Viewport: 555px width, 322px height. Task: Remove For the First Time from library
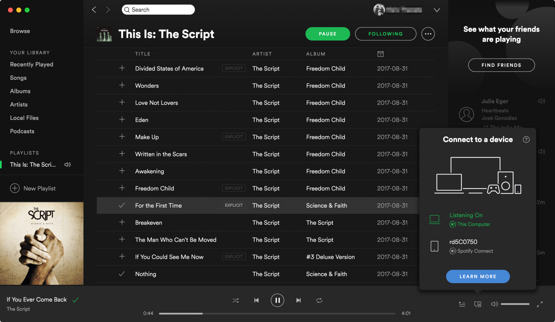(x=122, y=205)
